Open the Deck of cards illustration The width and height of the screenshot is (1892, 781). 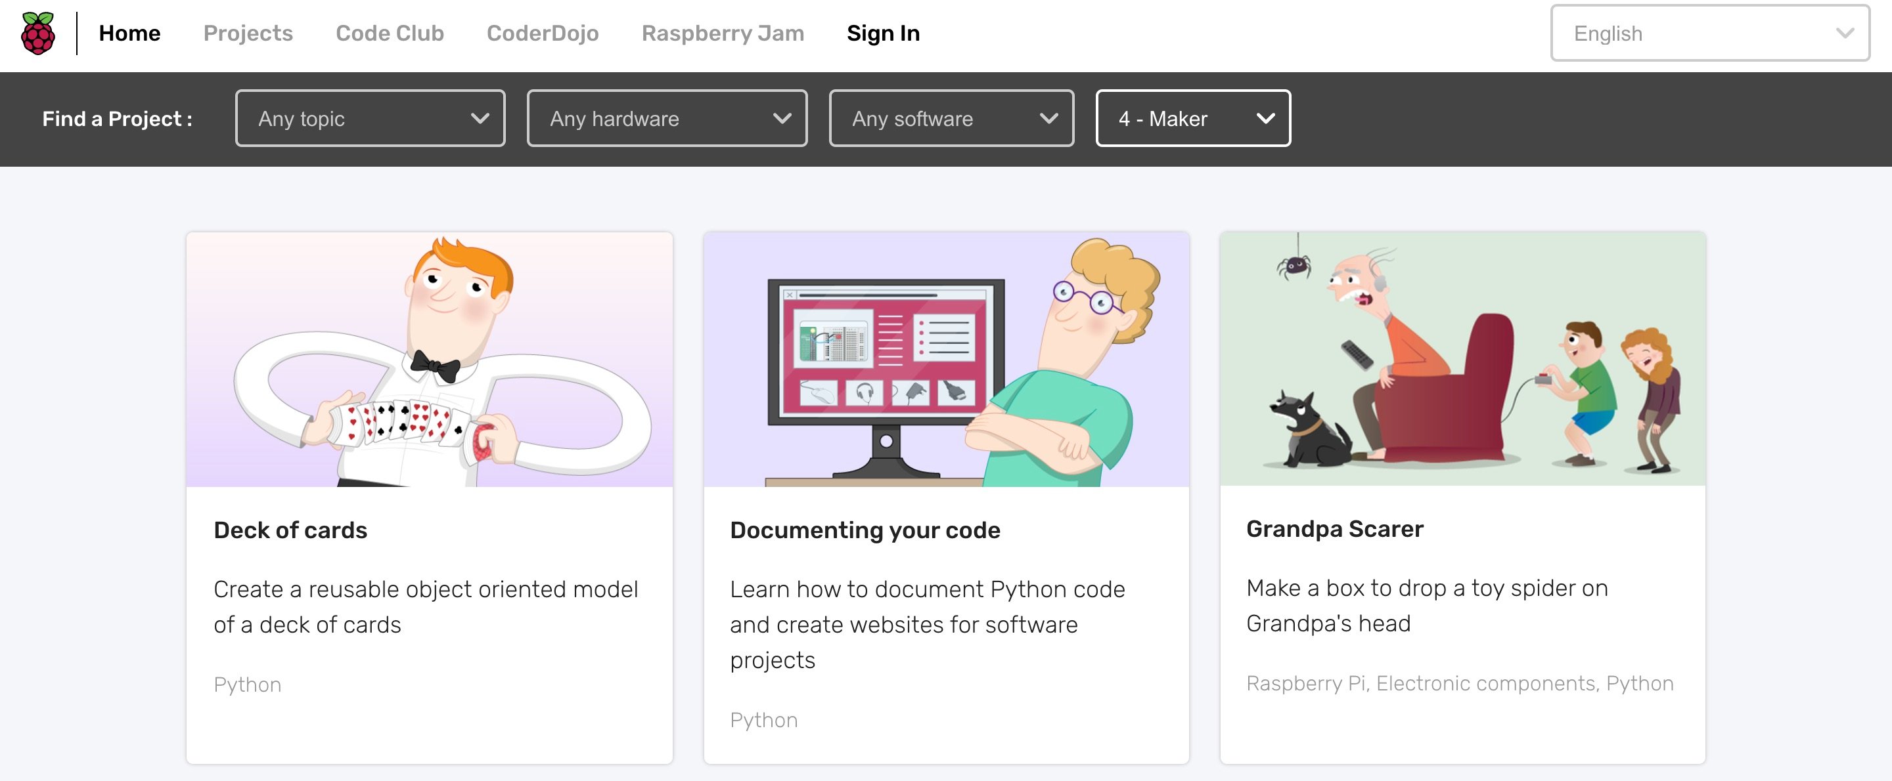[430, 360]
